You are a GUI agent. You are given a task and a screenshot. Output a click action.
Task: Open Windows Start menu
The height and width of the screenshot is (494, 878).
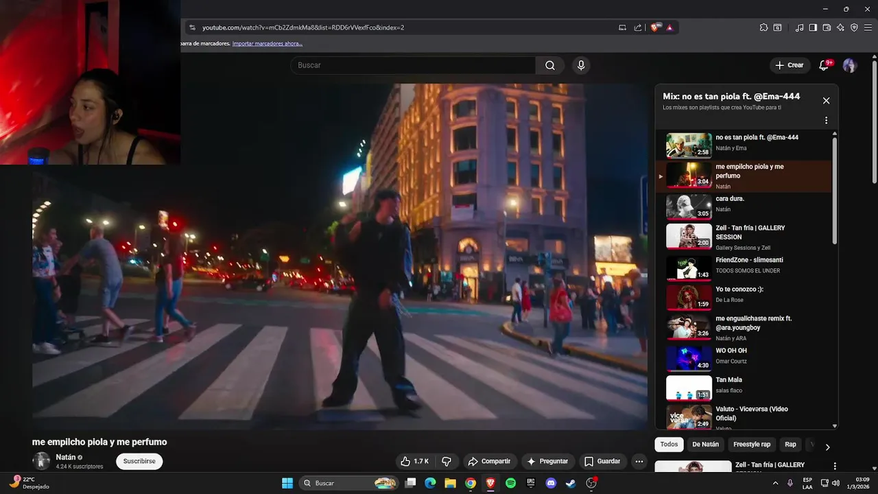coord(287,483)
